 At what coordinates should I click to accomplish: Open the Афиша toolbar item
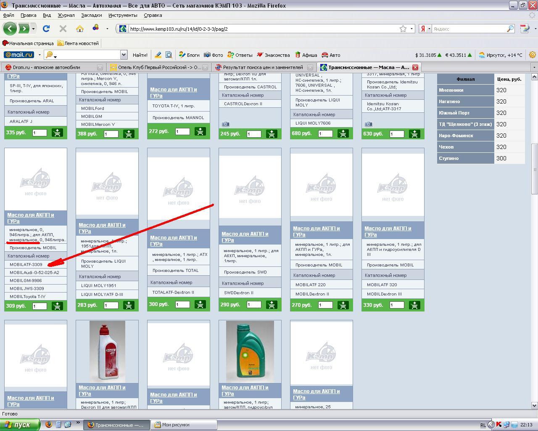[306, 55]
